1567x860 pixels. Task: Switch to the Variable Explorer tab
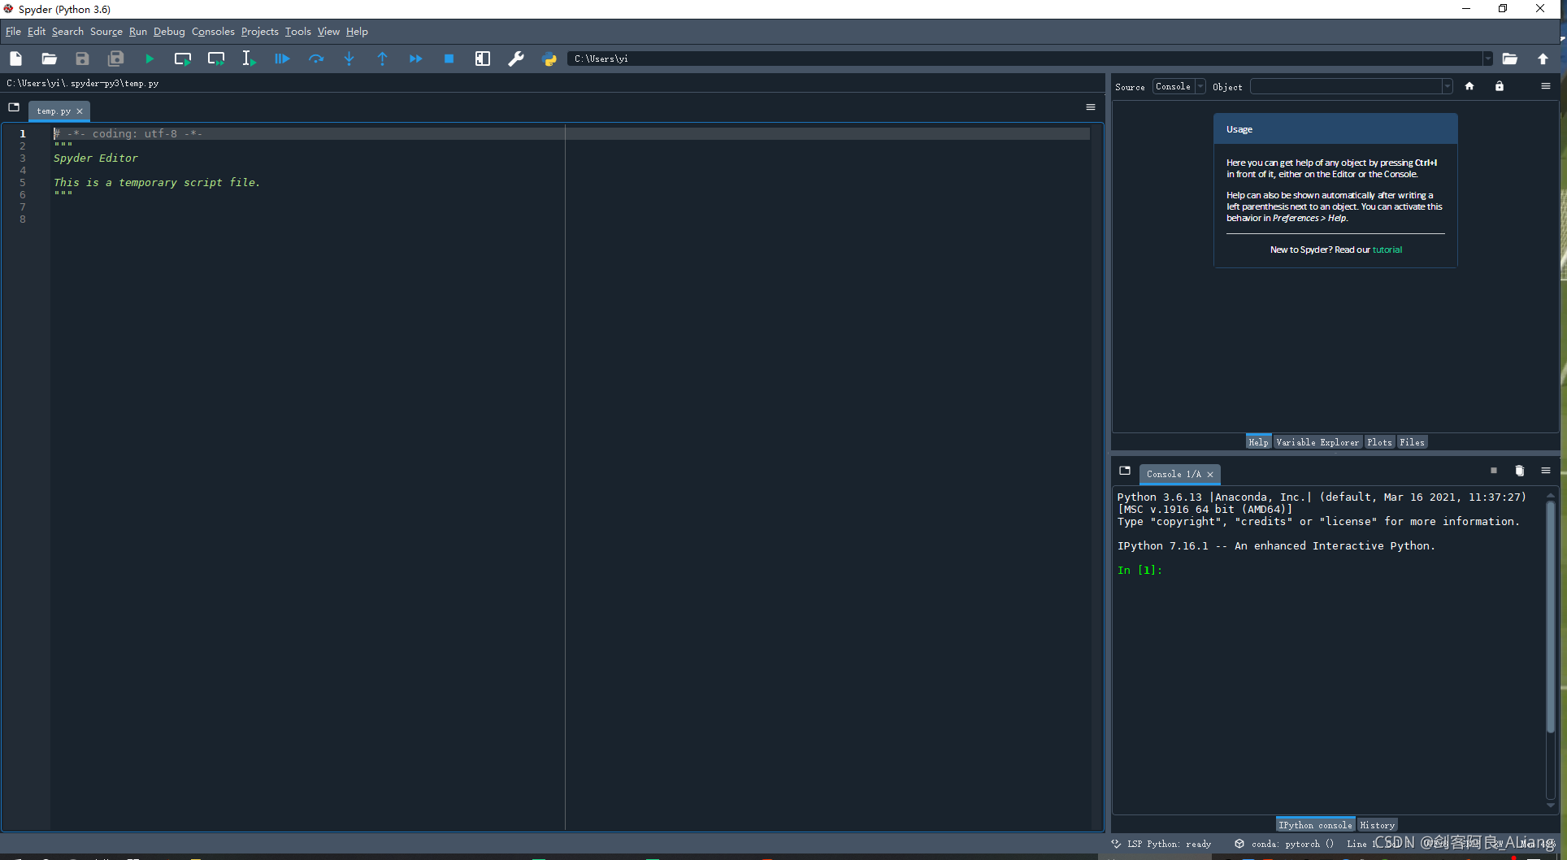click(x=1317, y=442)
